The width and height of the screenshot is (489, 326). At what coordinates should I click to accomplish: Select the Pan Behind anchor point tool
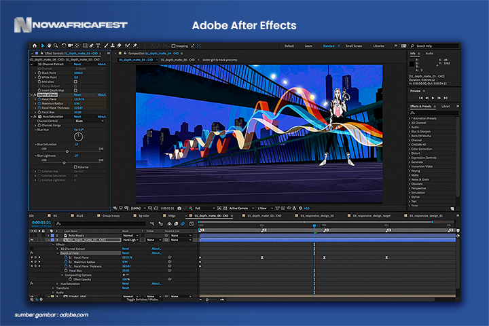tap(77, 46)
